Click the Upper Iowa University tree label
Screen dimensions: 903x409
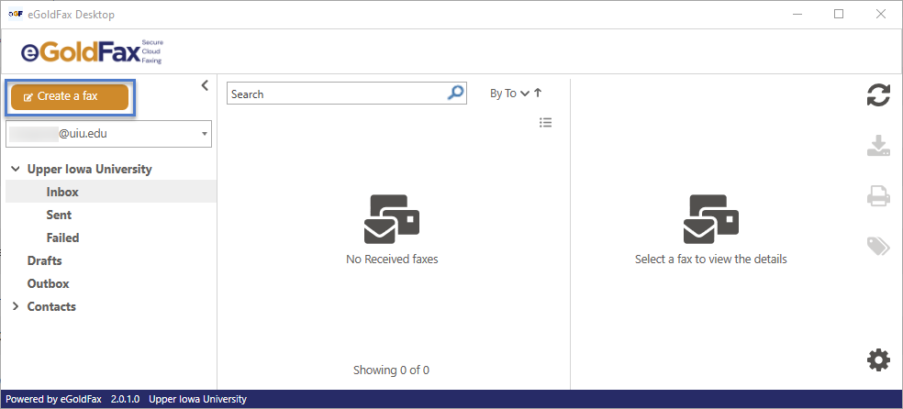[90, 169]
